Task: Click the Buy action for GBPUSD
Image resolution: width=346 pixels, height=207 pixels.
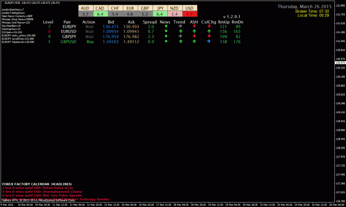Action: 90,41
